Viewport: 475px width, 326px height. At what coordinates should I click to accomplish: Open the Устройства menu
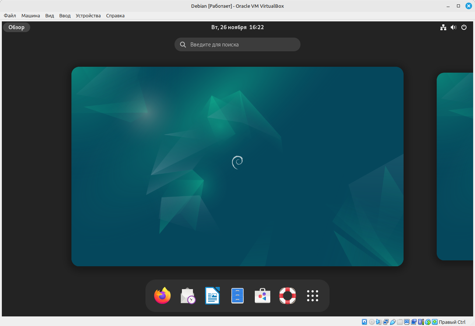[x=88, y=15]
